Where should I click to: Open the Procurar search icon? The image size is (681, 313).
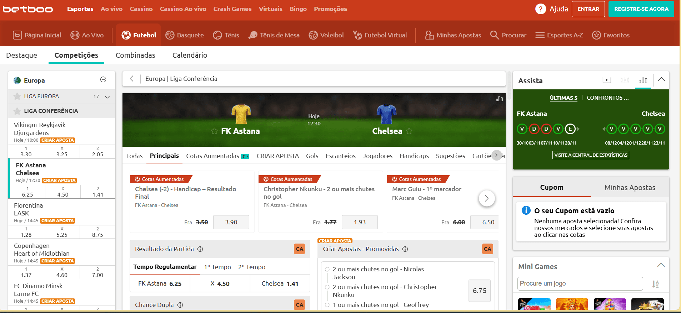[x=494, y=35]
